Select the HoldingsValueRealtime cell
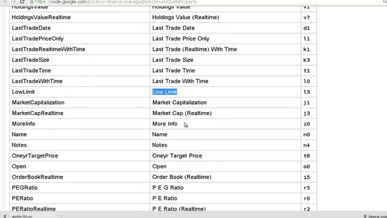This screenshot has width=387, height=218. pos(80,18)
